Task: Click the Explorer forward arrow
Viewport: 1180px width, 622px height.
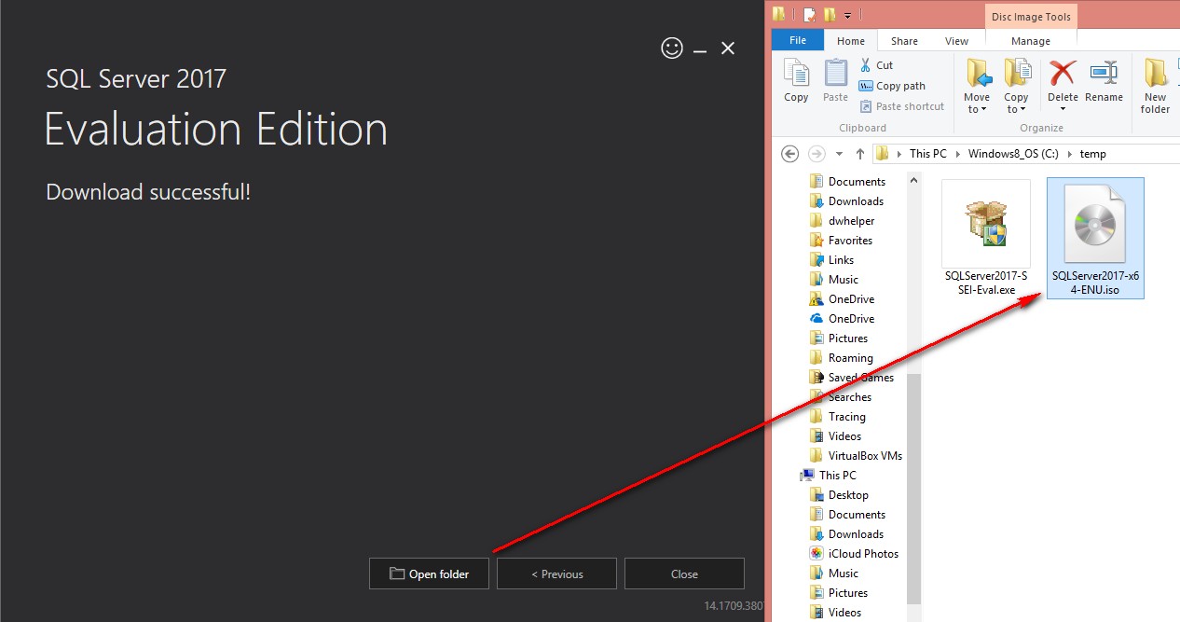Action: 816,154
